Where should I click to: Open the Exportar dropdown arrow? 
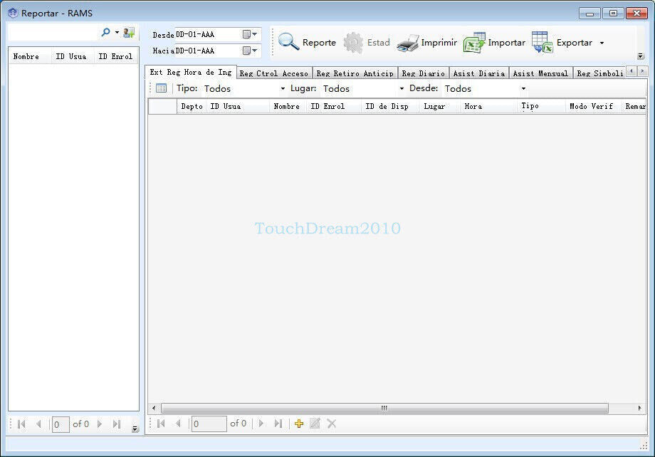pos(602,43)
